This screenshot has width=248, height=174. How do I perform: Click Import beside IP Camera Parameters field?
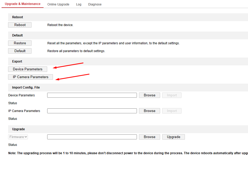172,111
